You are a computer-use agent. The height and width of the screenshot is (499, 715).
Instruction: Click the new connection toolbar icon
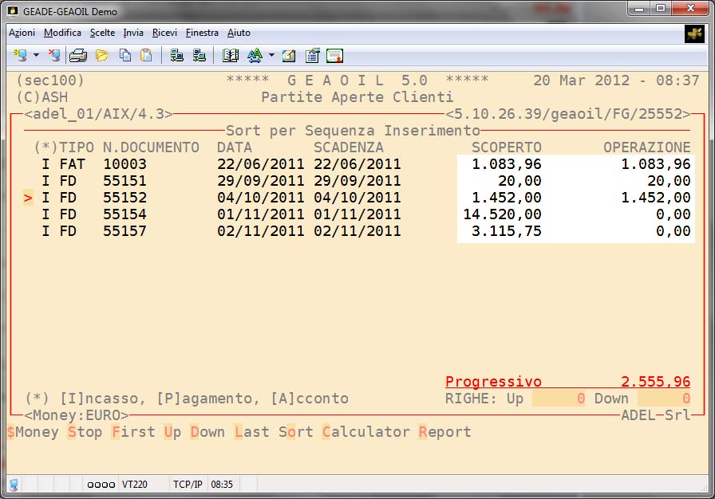point(20,56)
